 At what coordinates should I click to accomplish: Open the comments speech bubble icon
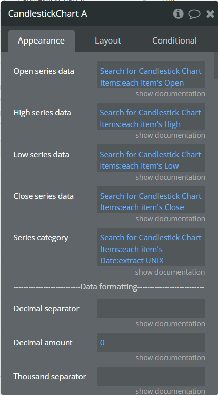194,14
